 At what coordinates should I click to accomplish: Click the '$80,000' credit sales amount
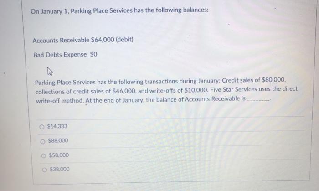tap(273, 80)
